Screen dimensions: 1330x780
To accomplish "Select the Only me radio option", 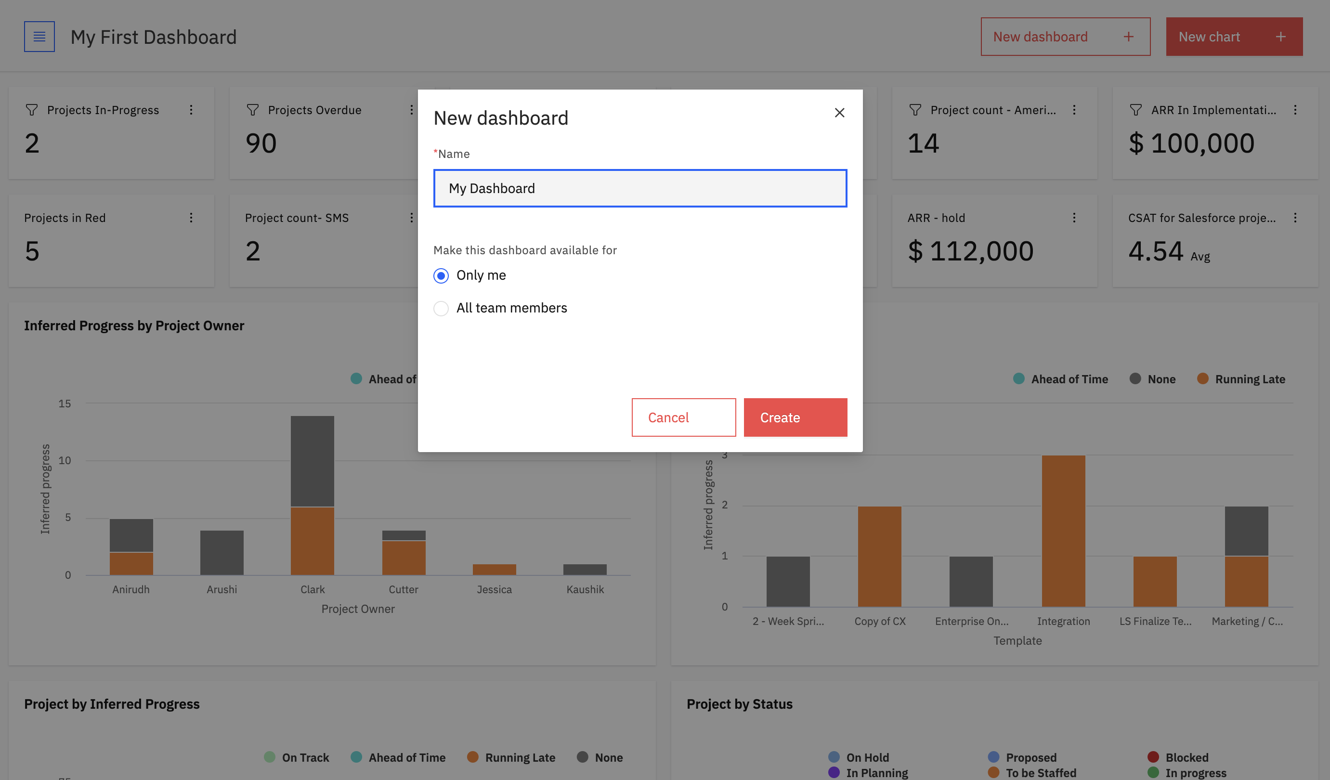I will click(441, 275).
